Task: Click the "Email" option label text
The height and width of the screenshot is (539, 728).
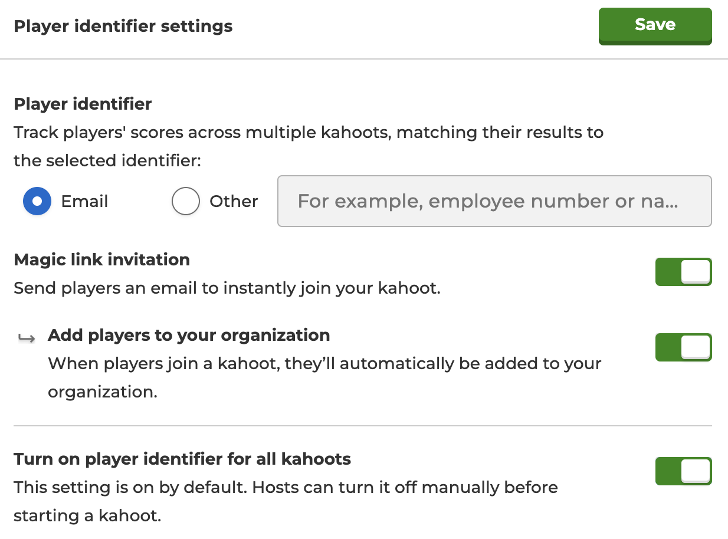Action: click(84, 201)
